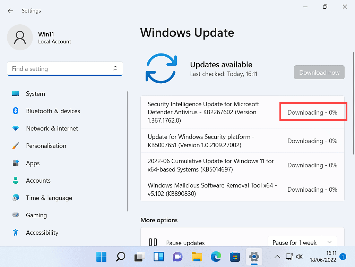
Task: Select System in the sidebar
Action: tap(35, 94)
